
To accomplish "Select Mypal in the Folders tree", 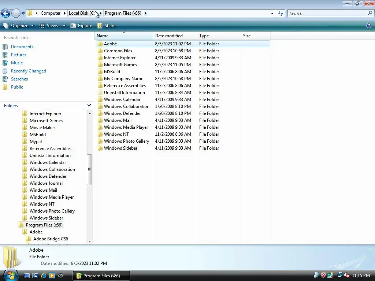I will pyautogui.click(x=36, y=142).
